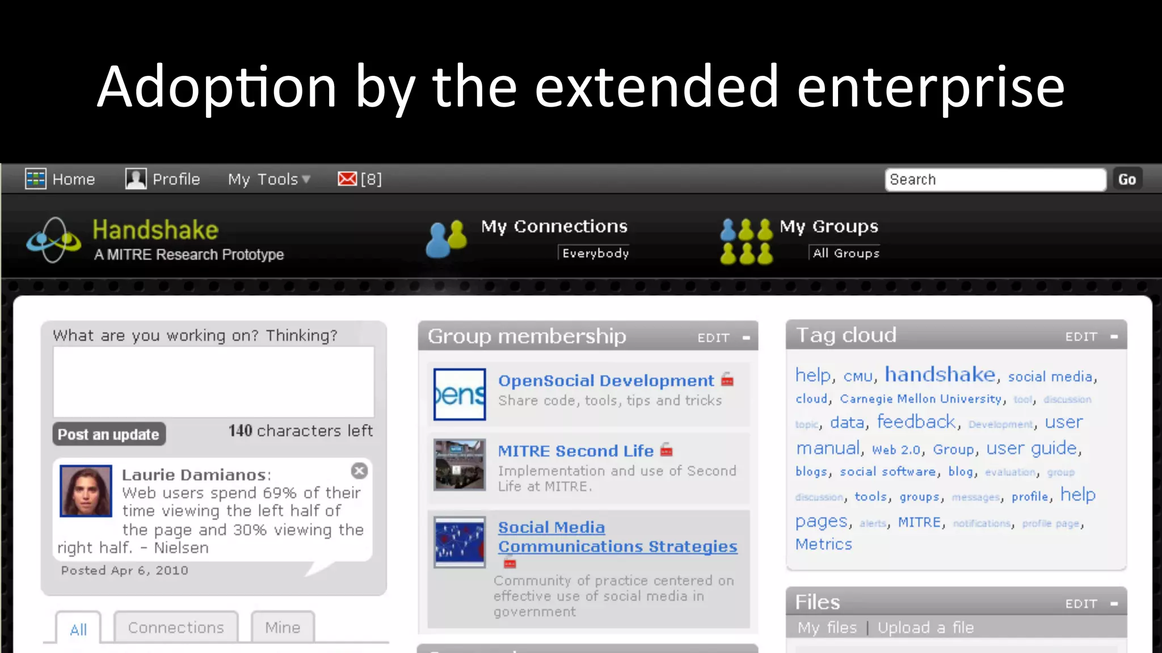Open the My Tools dropdown menu
This screenshot has height=653, width=1162.
point(270,179)
